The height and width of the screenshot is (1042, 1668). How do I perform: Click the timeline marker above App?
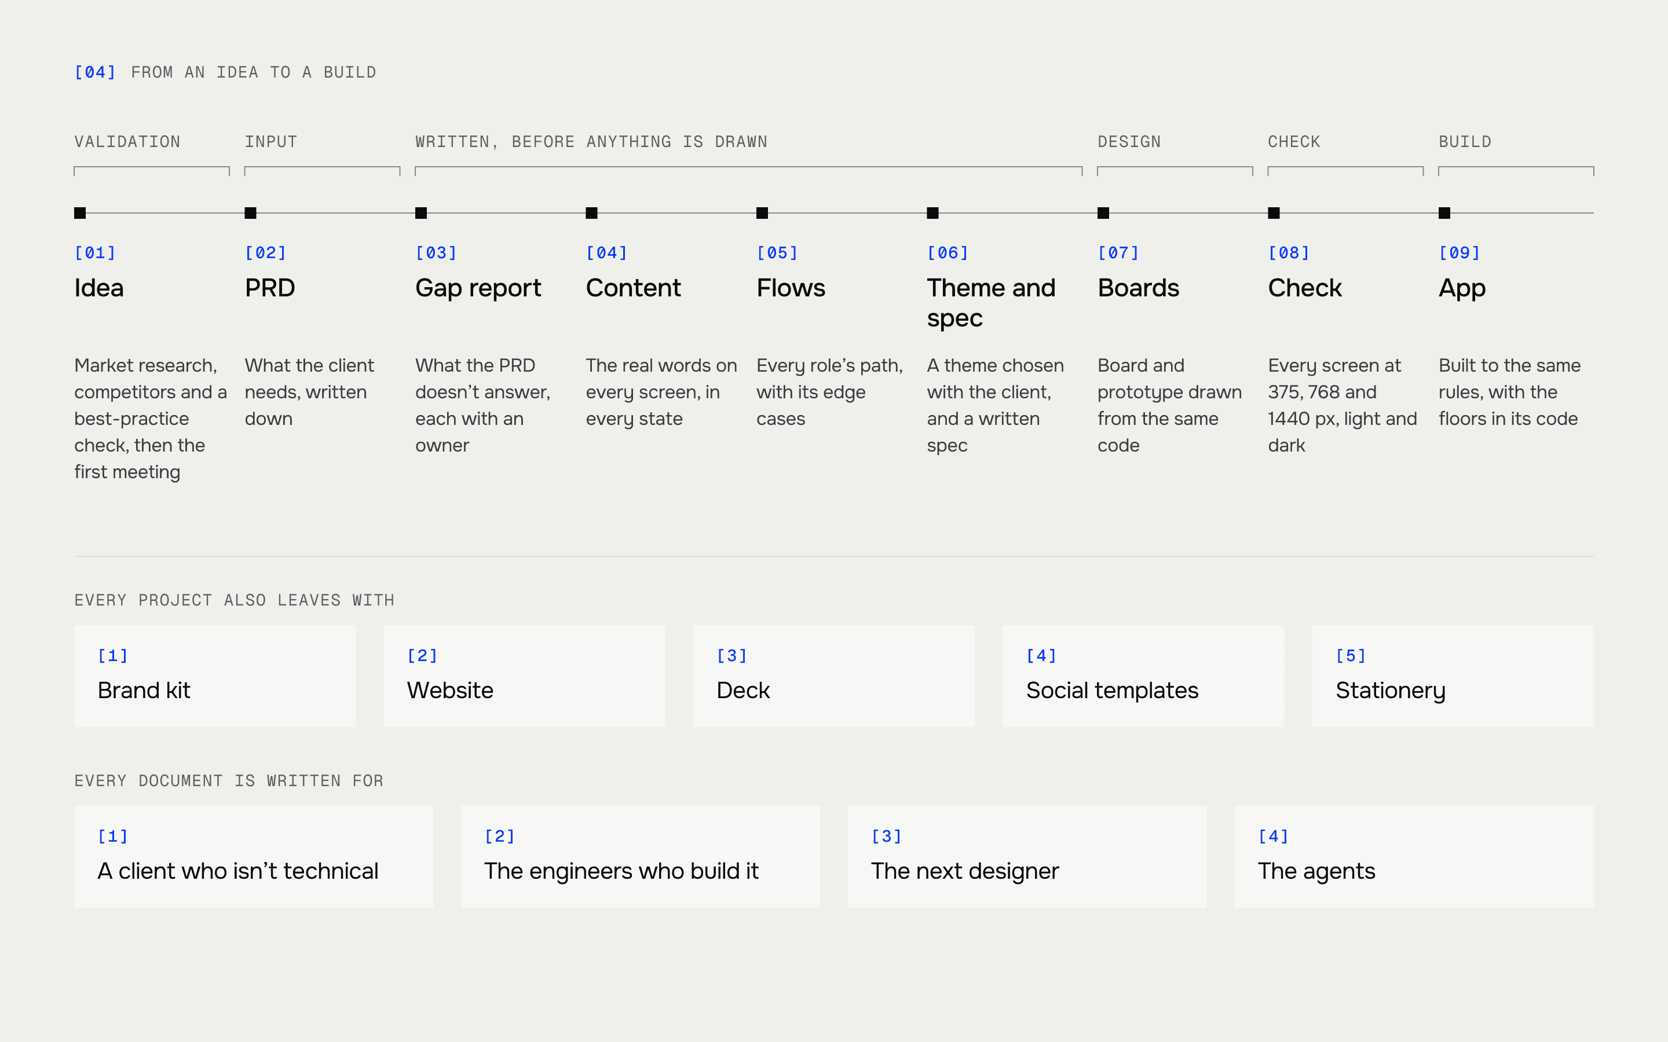coord(1444,213)
